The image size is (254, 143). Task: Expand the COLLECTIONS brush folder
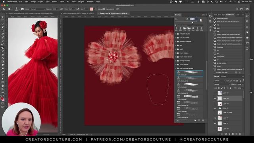(175, 38)
